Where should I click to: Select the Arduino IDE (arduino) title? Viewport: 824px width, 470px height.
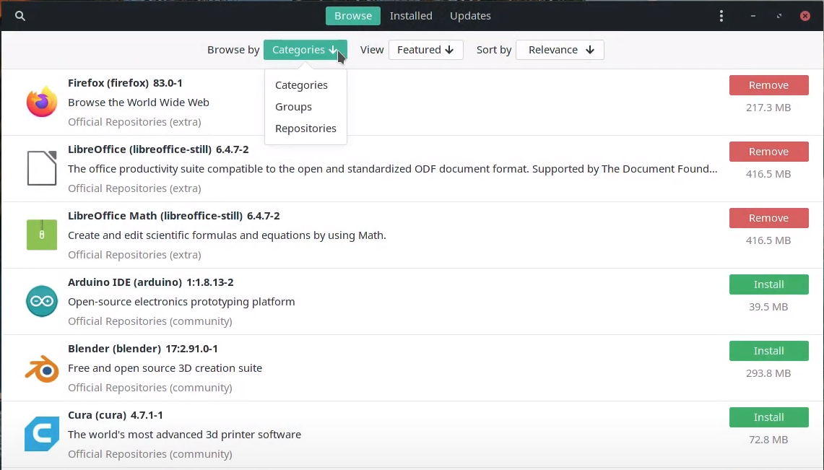click(124, 282)
